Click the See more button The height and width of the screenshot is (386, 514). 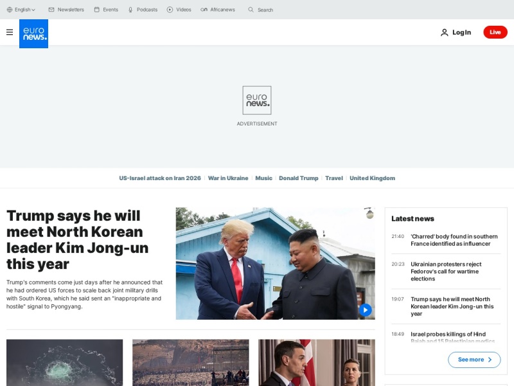point(474,360)
